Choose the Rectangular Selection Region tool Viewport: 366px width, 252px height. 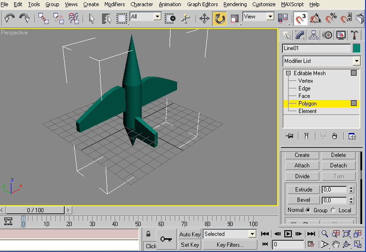pyautogui.click(x=122, y=18)
